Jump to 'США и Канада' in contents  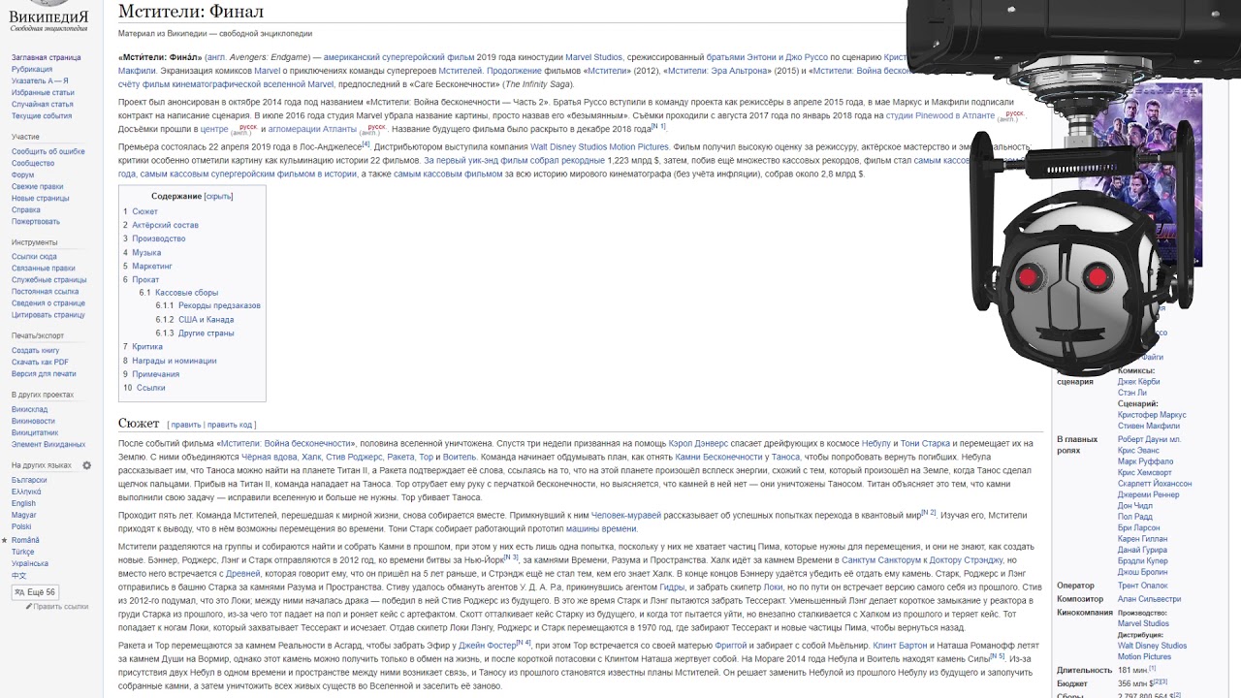206,319
